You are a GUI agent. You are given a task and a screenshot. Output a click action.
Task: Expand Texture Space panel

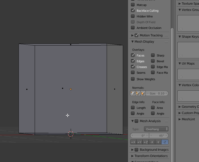coord(180,4)
